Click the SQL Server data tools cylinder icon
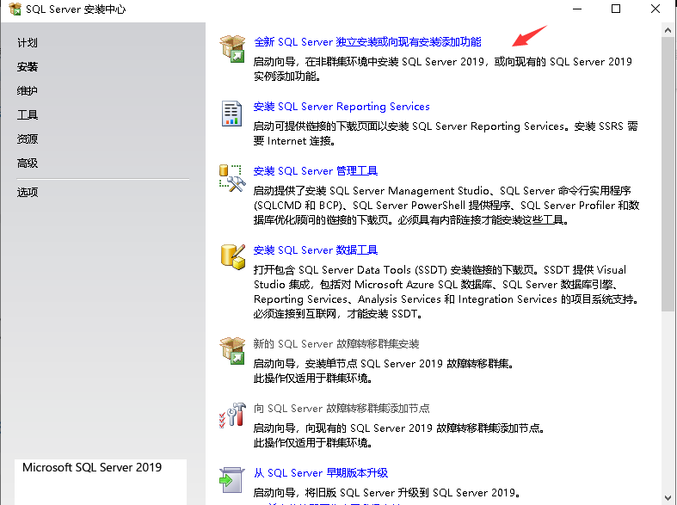 [x=233, y=257]
